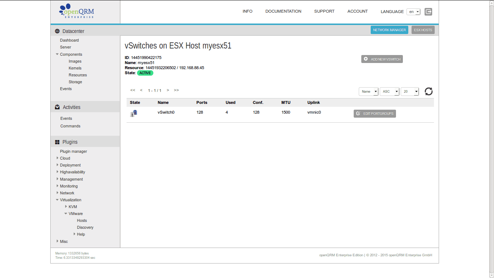Click the vSwitch0 name cell
This screenshot has width=494, height=278.
(x=166, y=112)
